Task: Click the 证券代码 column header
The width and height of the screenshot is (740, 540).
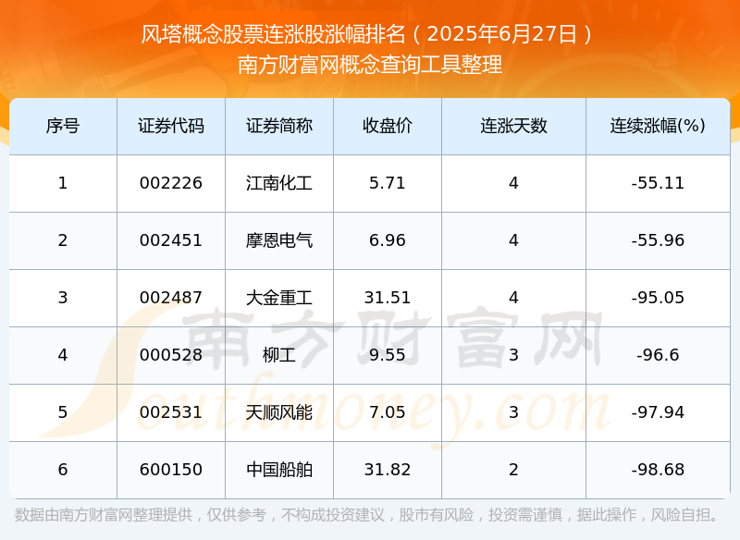Action: [171, 126]
